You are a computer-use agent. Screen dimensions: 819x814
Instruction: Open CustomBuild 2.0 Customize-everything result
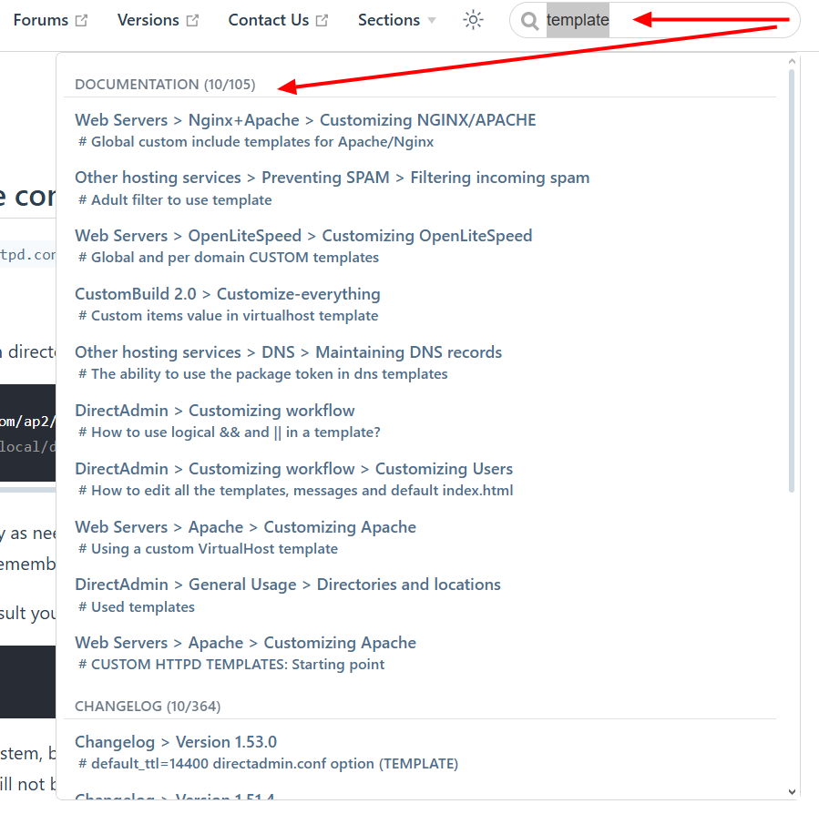pyautogui.click(x=228, y=294)
